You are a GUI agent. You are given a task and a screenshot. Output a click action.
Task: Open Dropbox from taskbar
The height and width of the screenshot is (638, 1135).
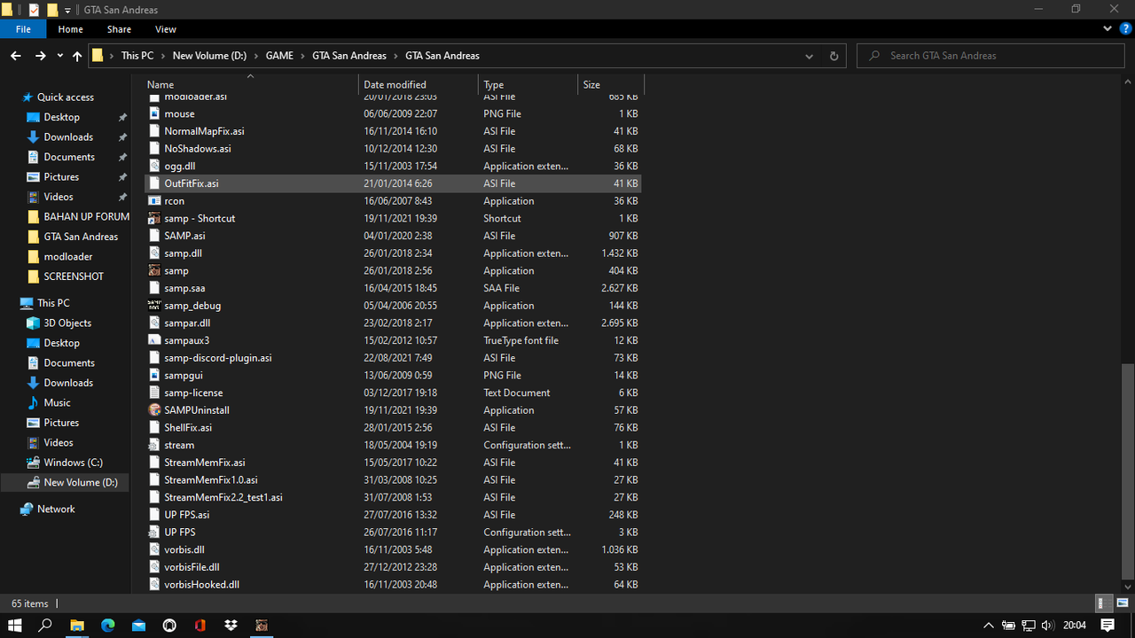pyautogui.click(x=231, y=625)
